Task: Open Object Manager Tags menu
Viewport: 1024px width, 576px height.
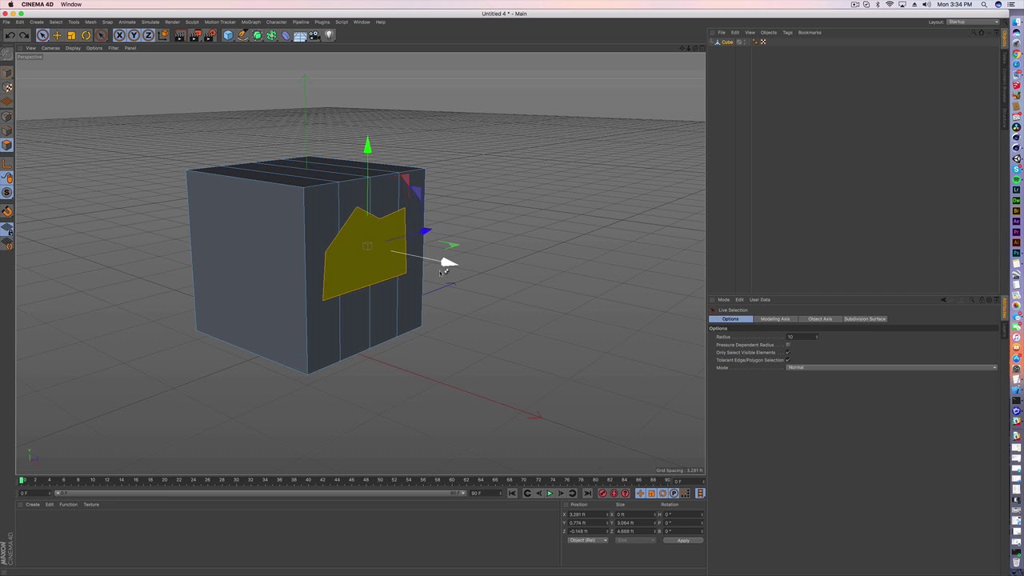Action: click(x=787, y=33)
